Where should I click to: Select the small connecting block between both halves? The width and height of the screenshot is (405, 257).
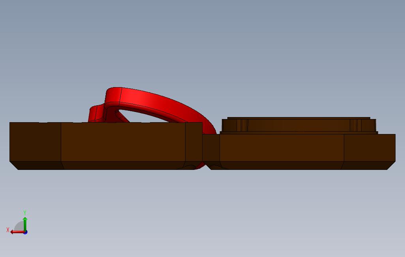pos(211,148)
